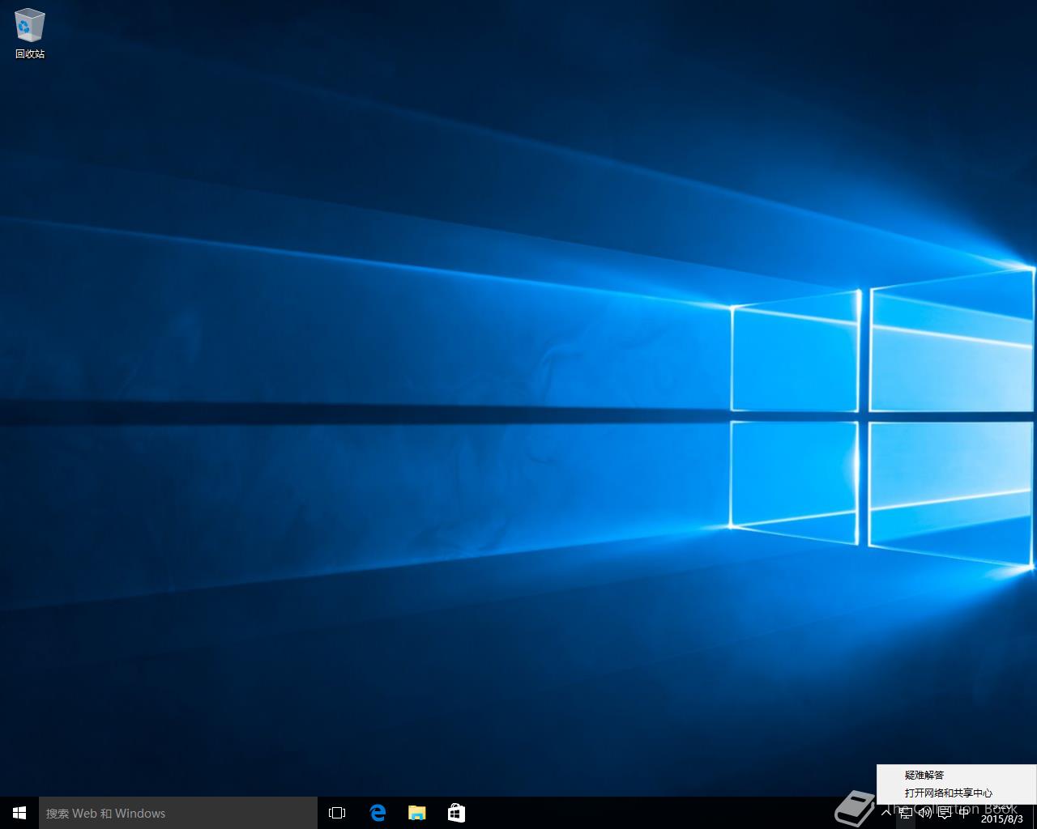Open File Explorer from the taskbar
The width and height of the screenshot is (1037, 829).
coord(417,813)
